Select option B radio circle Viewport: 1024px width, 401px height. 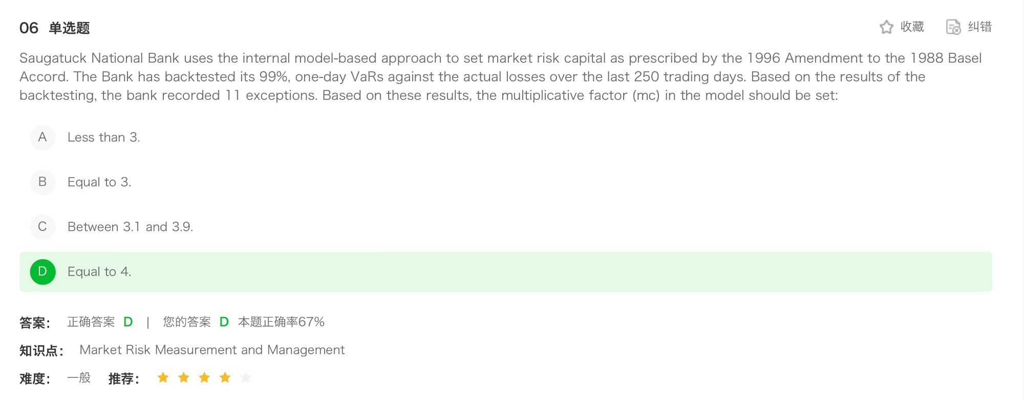[x=42, y=182]
